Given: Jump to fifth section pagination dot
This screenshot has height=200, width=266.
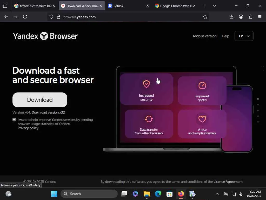Looking at the screenshot, I should 258,122.
